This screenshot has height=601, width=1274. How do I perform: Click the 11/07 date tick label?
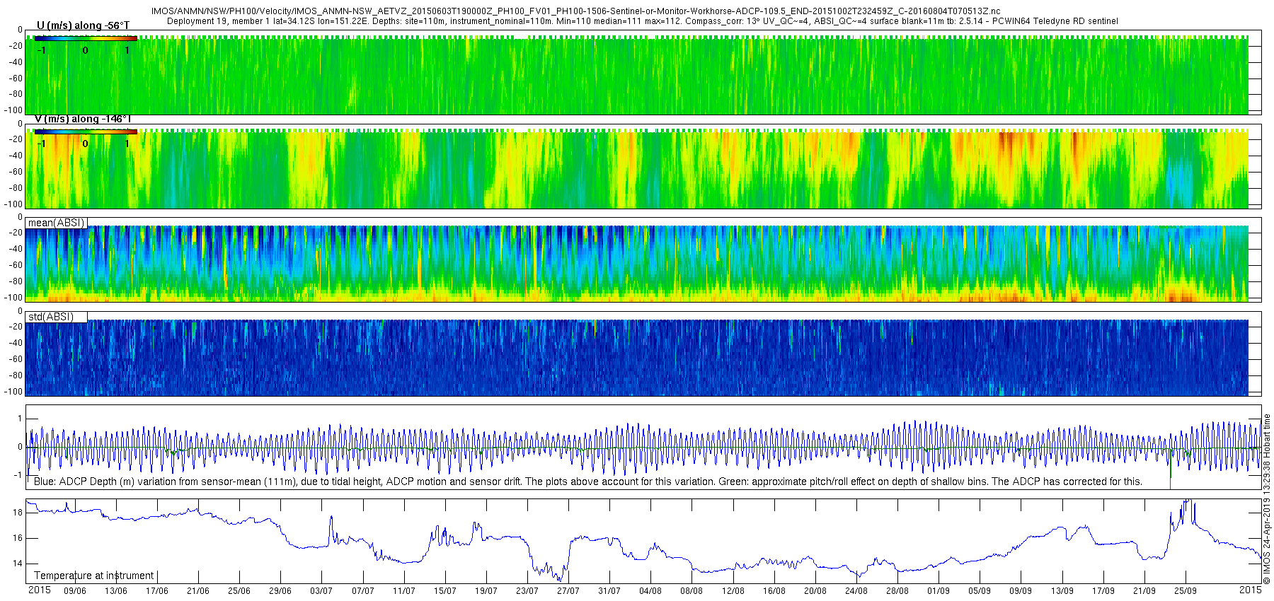pyautogui.click(x=404, y=591)
